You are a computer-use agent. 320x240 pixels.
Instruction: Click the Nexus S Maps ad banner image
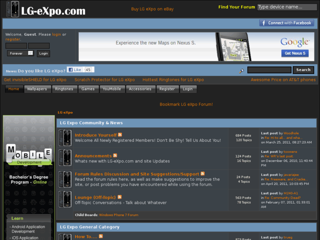[x=196, y=47]
